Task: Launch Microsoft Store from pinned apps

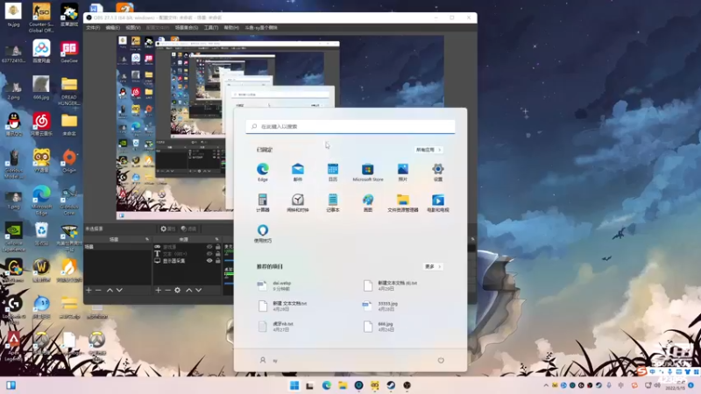Action: (x=367, y=172)
